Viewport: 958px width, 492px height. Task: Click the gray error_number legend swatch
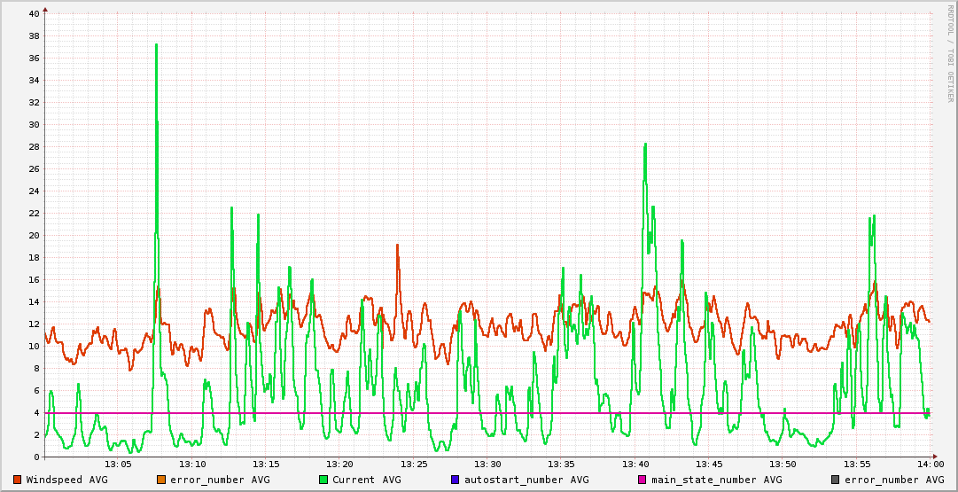836,480
